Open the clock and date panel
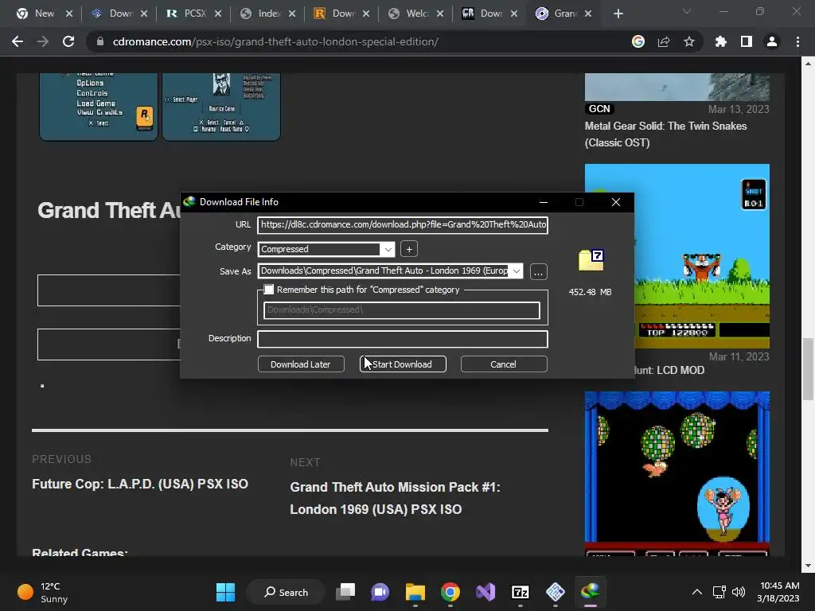This screenshot has width=815, height=611. point(778,592)
